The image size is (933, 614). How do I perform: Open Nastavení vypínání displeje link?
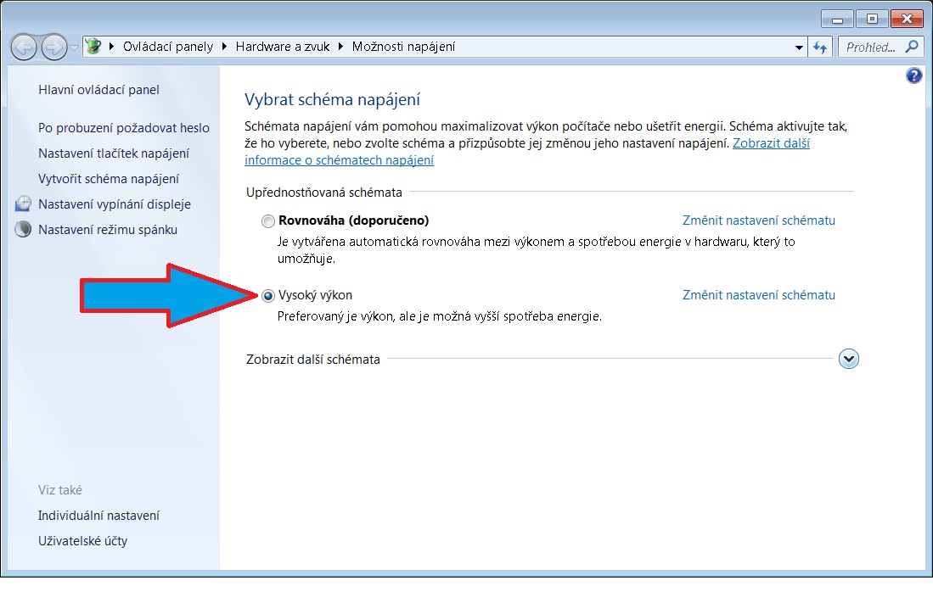click(x=115, y=204)
